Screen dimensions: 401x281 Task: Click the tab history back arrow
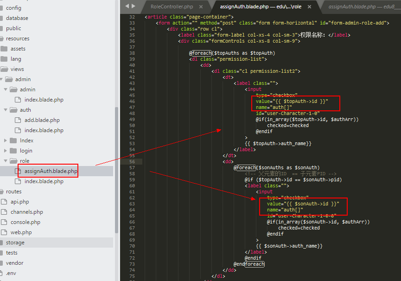[x=127, y=6]
